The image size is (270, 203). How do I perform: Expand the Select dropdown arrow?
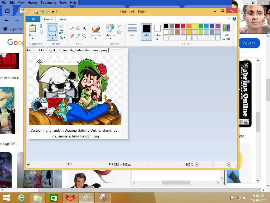click(52, 39)
